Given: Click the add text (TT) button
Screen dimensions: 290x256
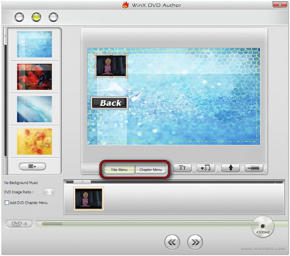Looking at the screenshot, I should click(182, 168).
